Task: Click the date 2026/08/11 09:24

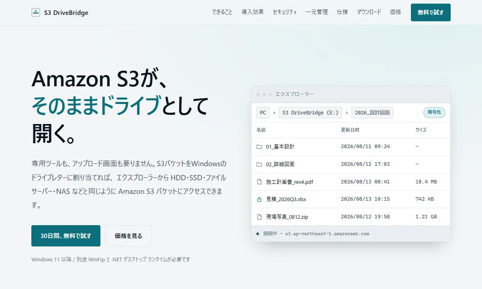Action: pyautogui.click(x=365, y=147)
